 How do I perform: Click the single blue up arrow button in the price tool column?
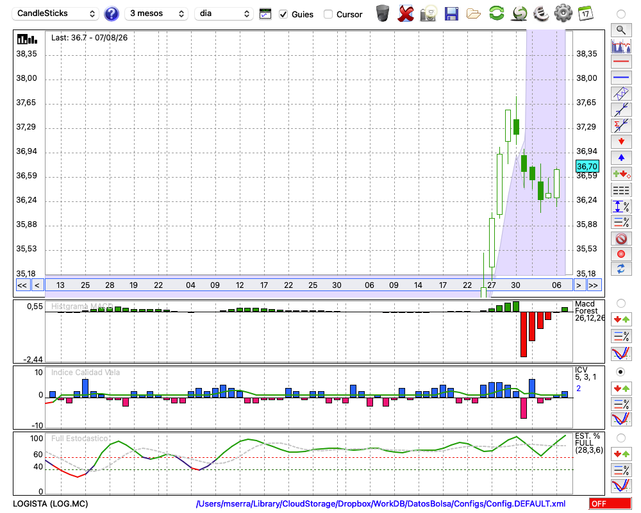[621, 158]
